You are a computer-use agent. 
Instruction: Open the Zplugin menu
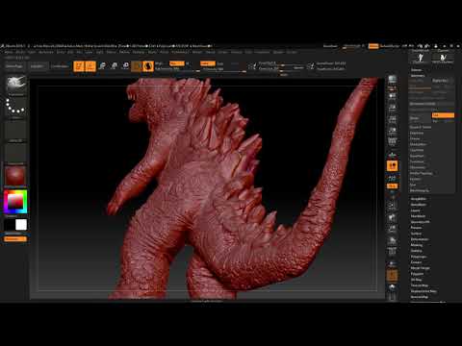point(278,52)
